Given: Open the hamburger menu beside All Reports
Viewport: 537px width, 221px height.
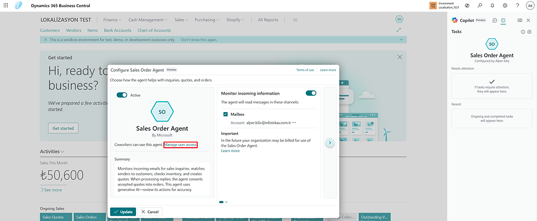Looking at the screenshot, I should coord(295,20).
